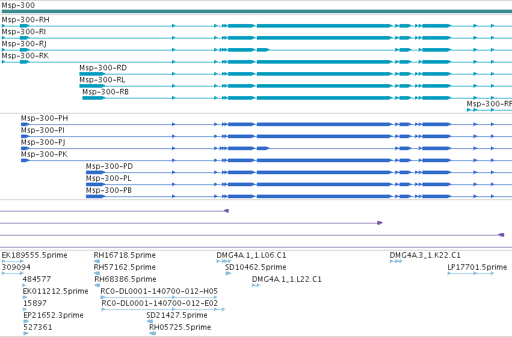Click the LP17701.5prime EST label

point(477,267)
